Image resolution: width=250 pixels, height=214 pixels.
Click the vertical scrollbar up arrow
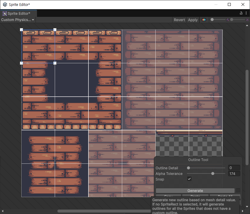pyautogui.click(x=247, y=25)
